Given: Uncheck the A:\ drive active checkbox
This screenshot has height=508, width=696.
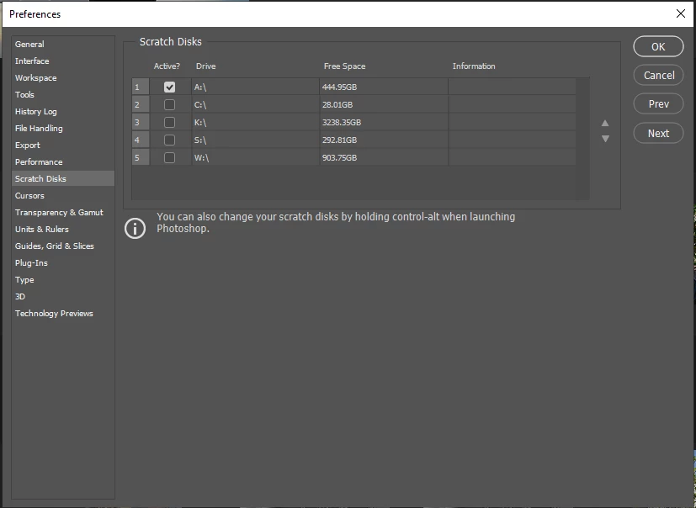Looking at the screenshot, I should [169, 87].
